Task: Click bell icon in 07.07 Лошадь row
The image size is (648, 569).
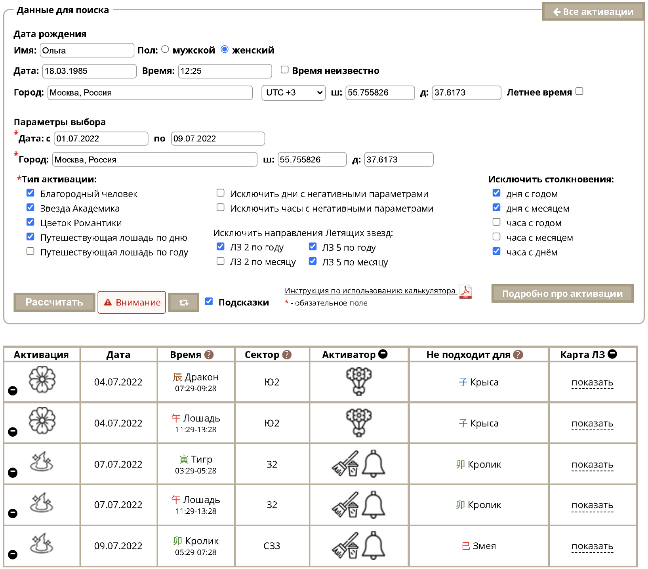Action: coord(374,504)
